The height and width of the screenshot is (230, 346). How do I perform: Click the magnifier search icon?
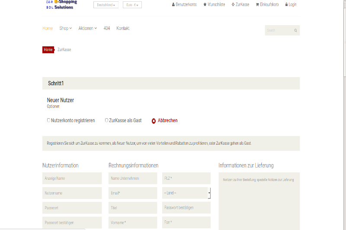pyautogui.click(x=295, y=30)
